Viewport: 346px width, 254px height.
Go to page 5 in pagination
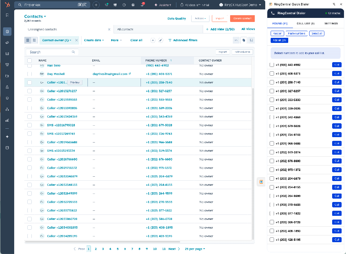click(x=118, y=249)
